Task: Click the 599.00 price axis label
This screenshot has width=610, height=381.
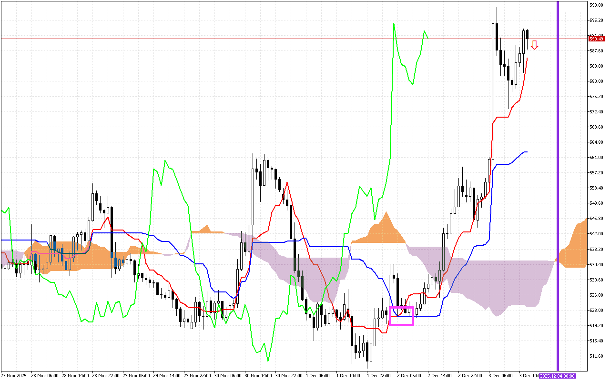Action: coord(596,5)
